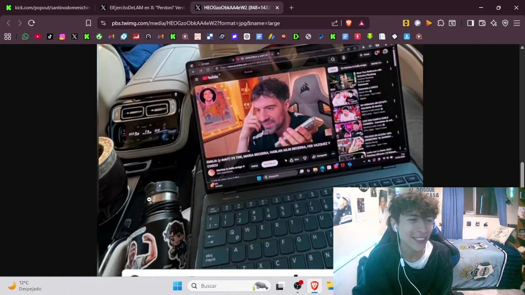Share this page via share icon

point(335,23)
